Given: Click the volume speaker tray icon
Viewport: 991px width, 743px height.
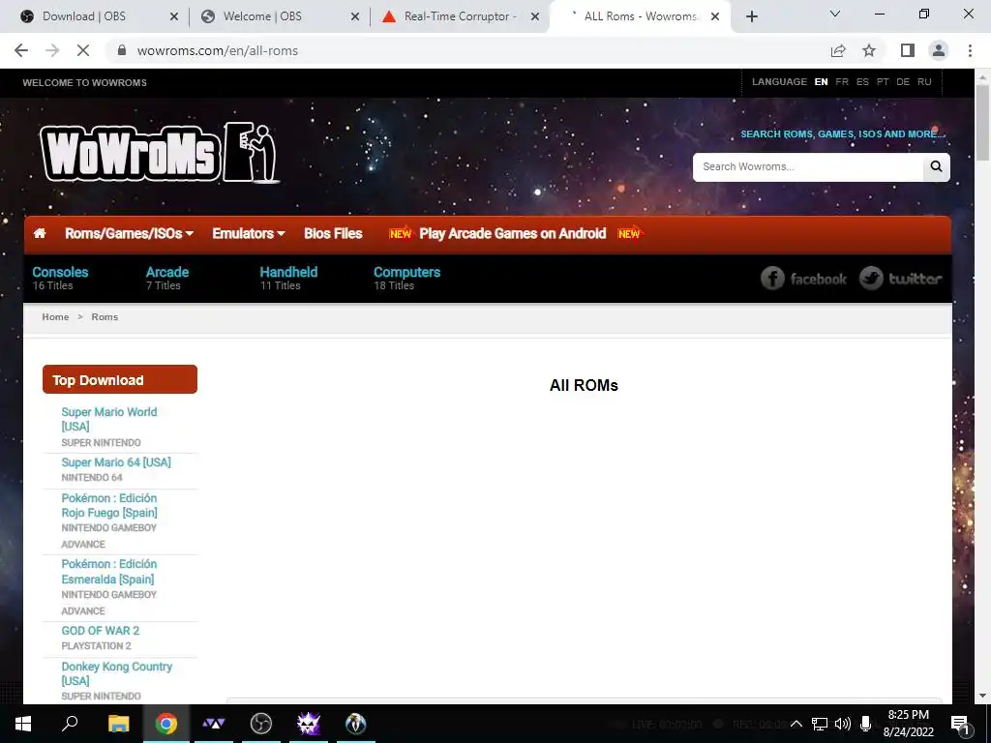Looking at the screenshot, I should tap(842, 724).
